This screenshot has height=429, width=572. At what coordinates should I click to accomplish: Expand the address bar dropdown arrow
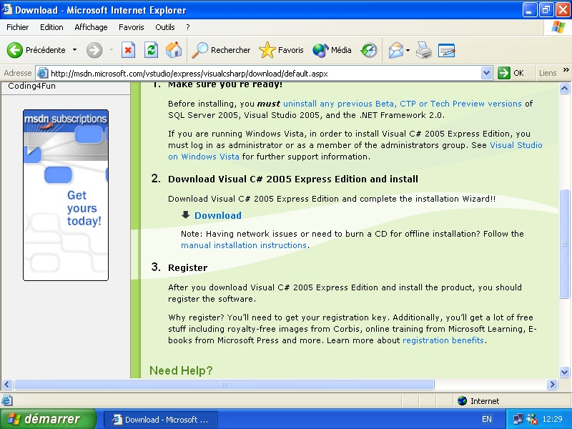pyautogui.click(x=486, y=74)
